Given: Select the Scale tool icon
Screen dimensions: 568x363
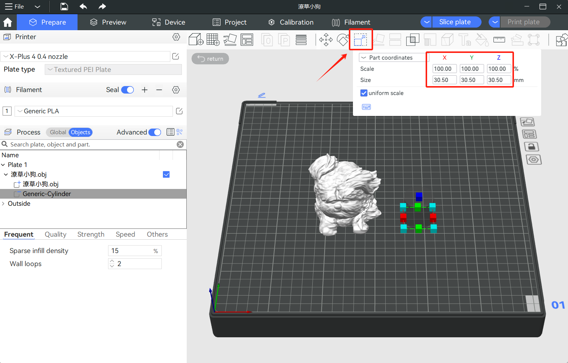Looking at the screenshot, I should click(x=360, y=40).
